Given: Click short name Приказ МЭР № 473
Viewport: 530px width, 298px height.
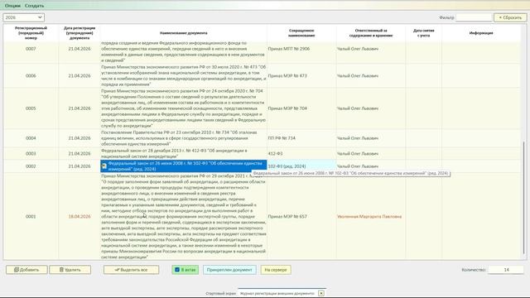Looking at the screenshot, I should [x=287, y=75].
